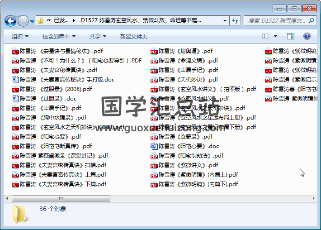
Task: Select file 《玄空风水讲义》（拍照版）.pdf
Action: coord(203,89)
